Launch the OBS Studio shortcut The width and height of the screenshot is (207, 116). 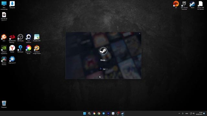point(20,38)
